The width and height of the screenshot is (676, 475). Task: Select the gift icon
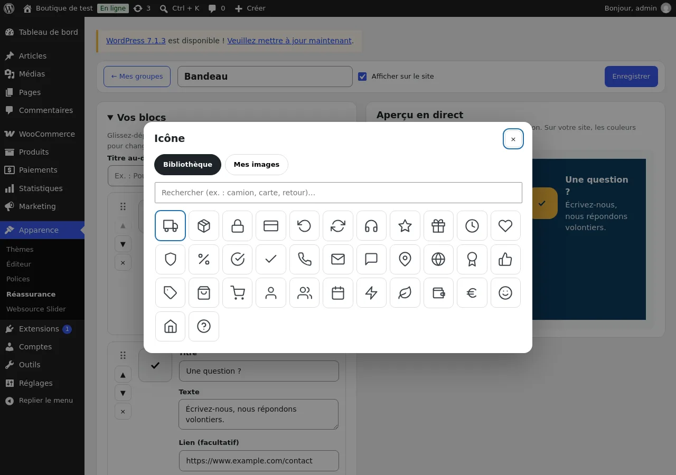438,226
